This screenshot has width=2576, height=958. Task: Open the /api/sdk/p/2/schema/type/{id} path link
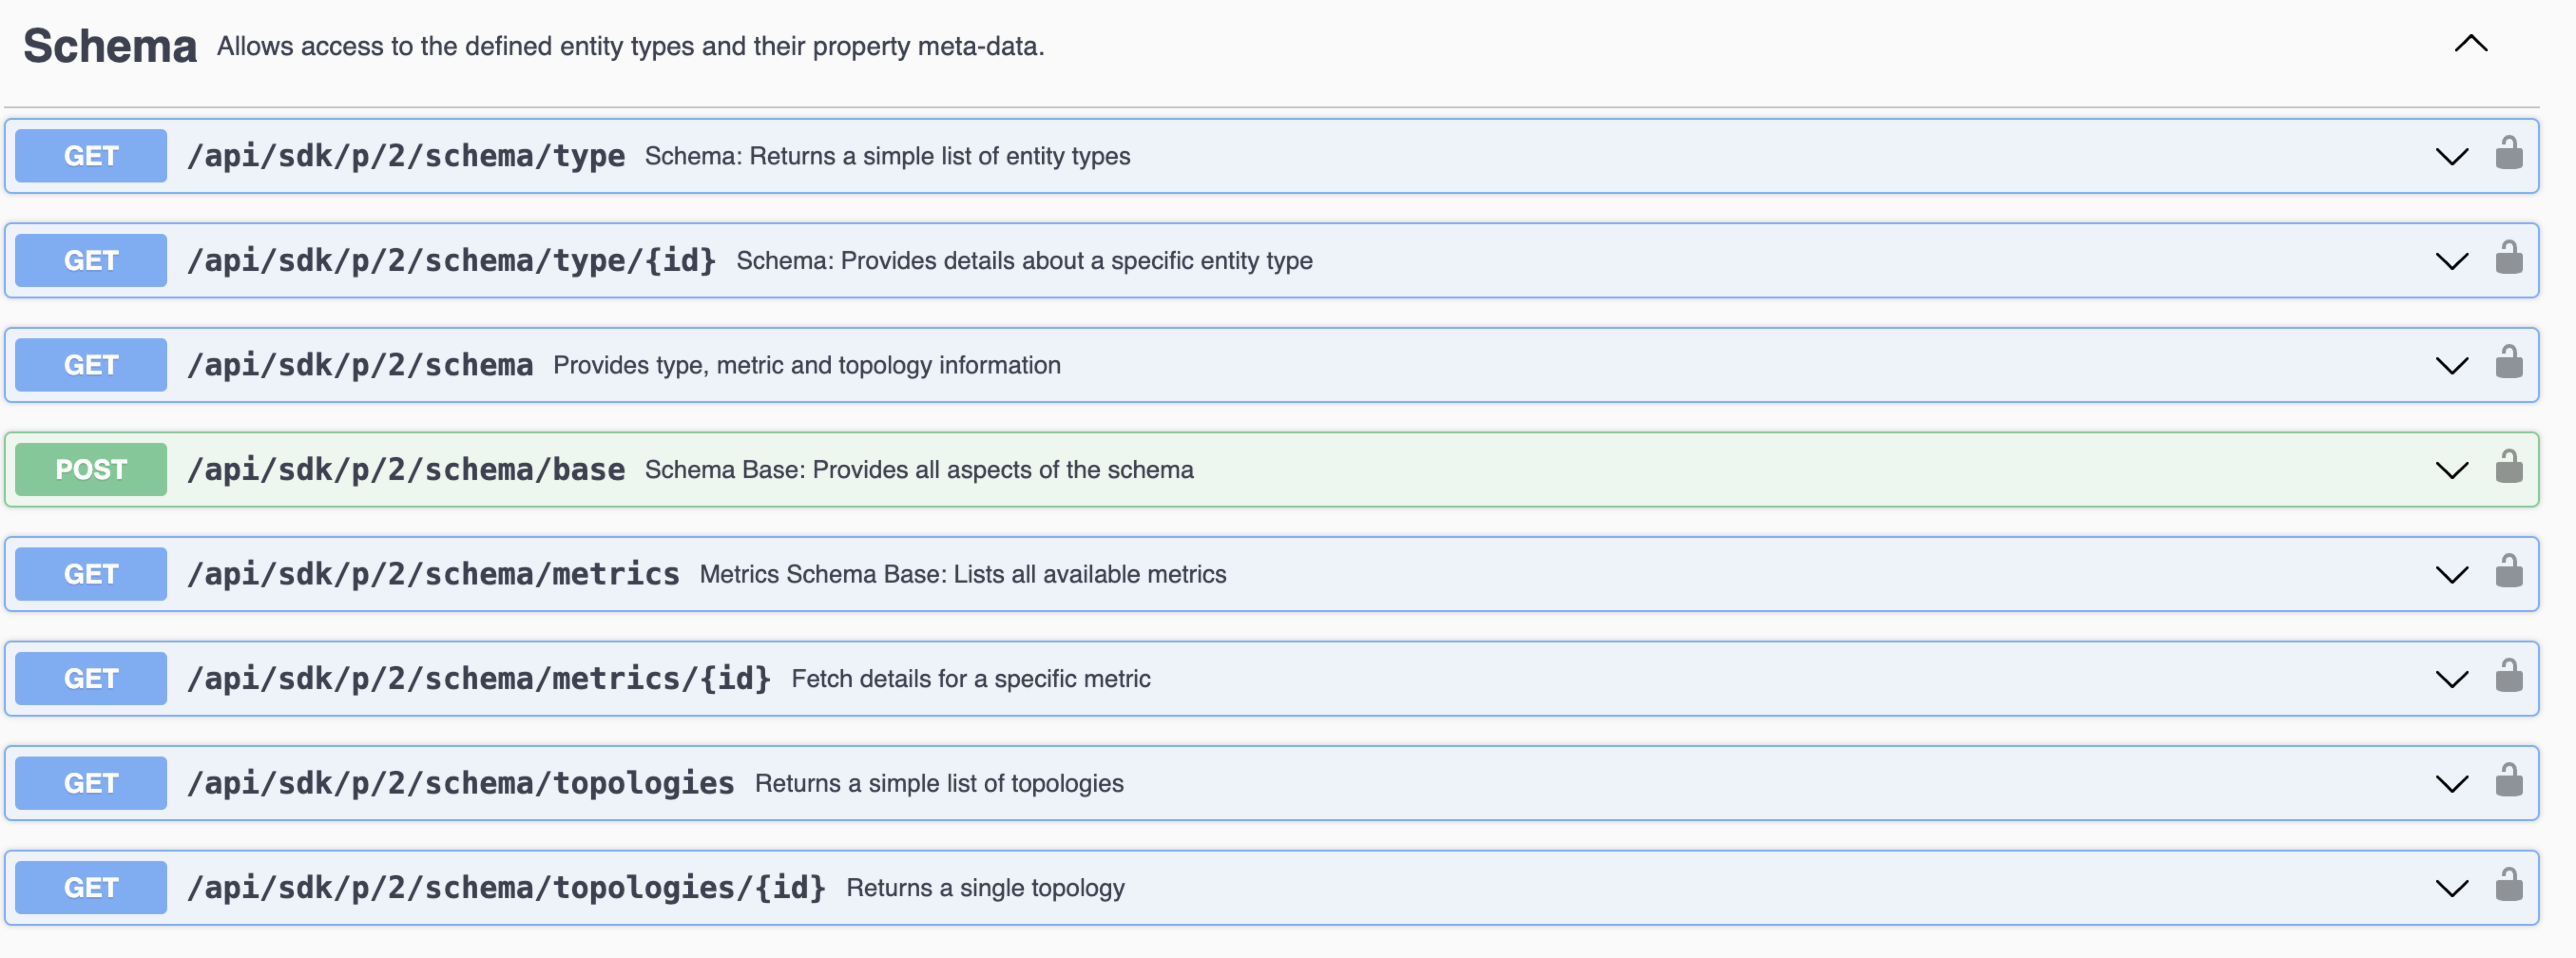pos(452,260)
